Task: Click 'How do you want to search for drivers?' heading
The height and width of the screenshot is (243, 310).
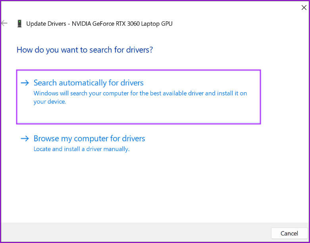Action: pyautogui.click(x=85, y=50)
